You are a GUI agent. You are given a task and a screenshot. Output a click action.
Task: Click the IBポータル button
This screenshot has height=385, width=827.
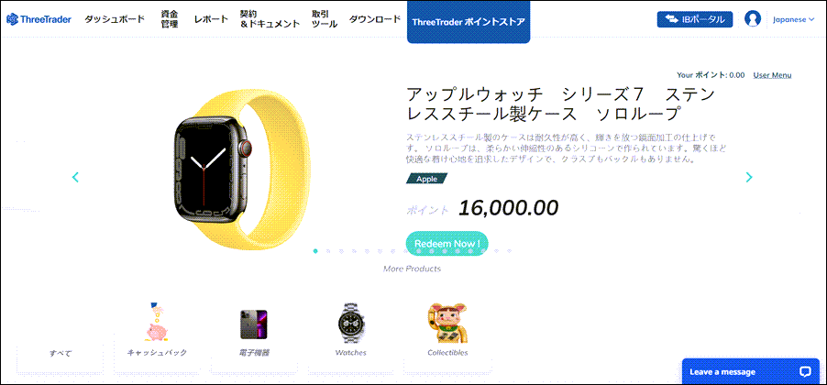(695, 19)
